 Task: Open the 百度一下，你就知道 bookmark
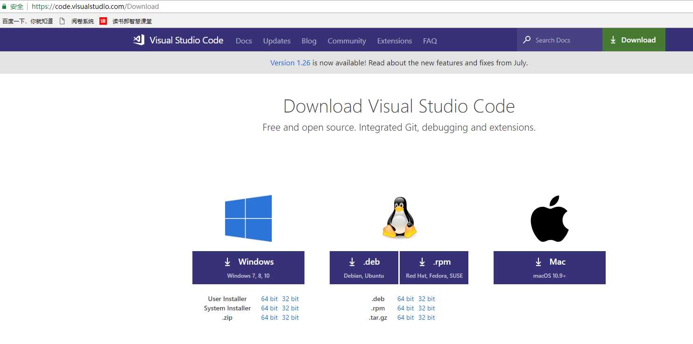28,21
